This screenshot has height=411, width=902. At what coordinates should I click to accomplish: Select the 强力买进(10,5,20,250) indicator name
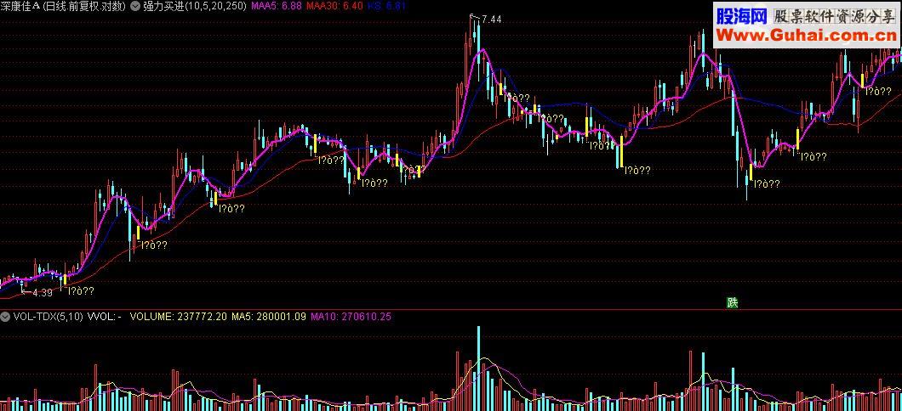pyautogui.click(x=194, y=6)
